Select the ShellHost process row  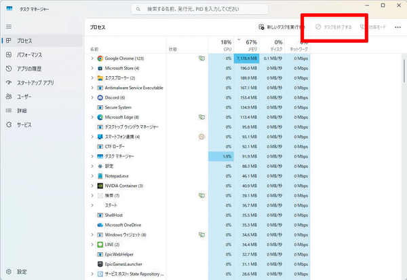[197, 215]
